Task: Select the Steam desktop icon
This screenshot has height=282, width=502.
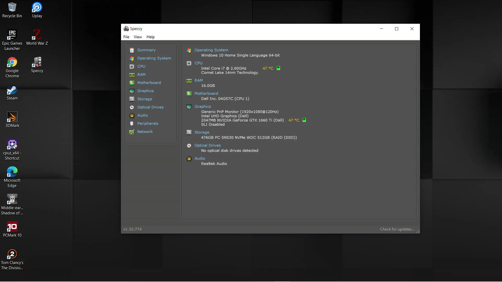Action: pos(12,93)
